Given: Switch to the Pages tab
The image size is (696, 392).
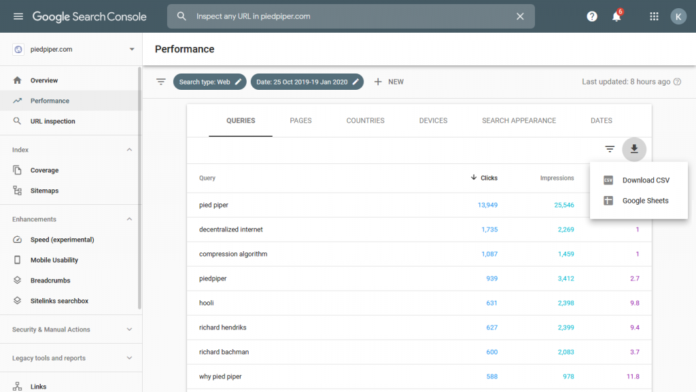Looking at the screenshot, I should click(300, 120).
